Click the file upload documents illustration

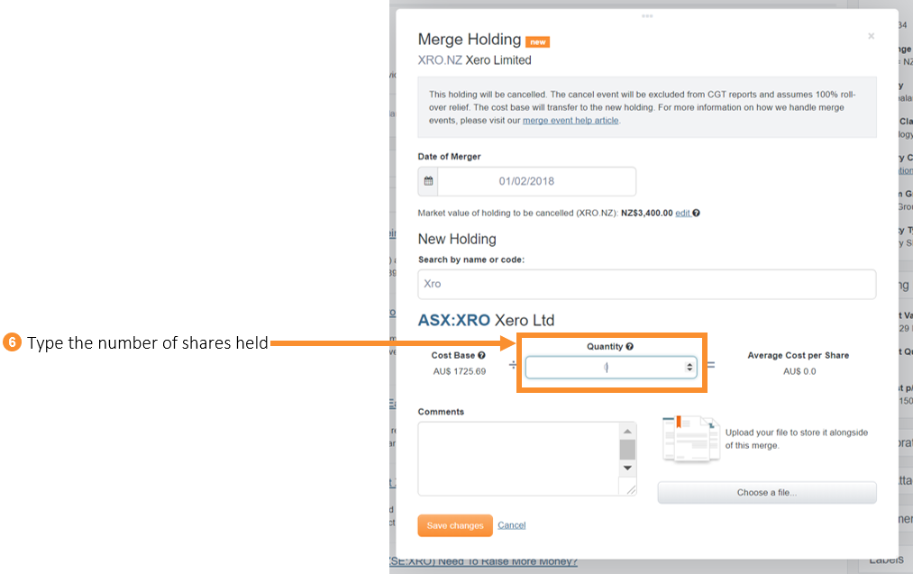690,441
